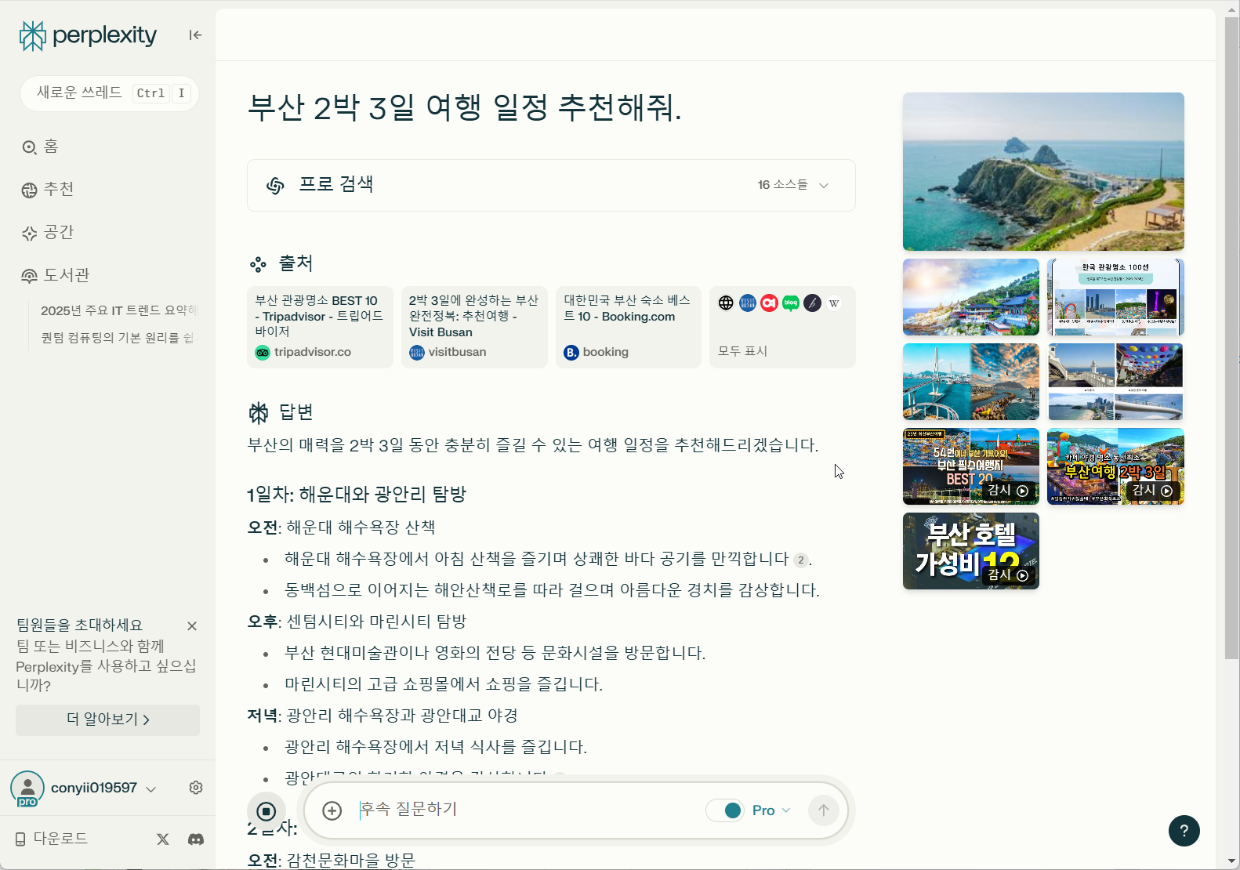Open settings via the gear icon

click(x=196, y=788)
